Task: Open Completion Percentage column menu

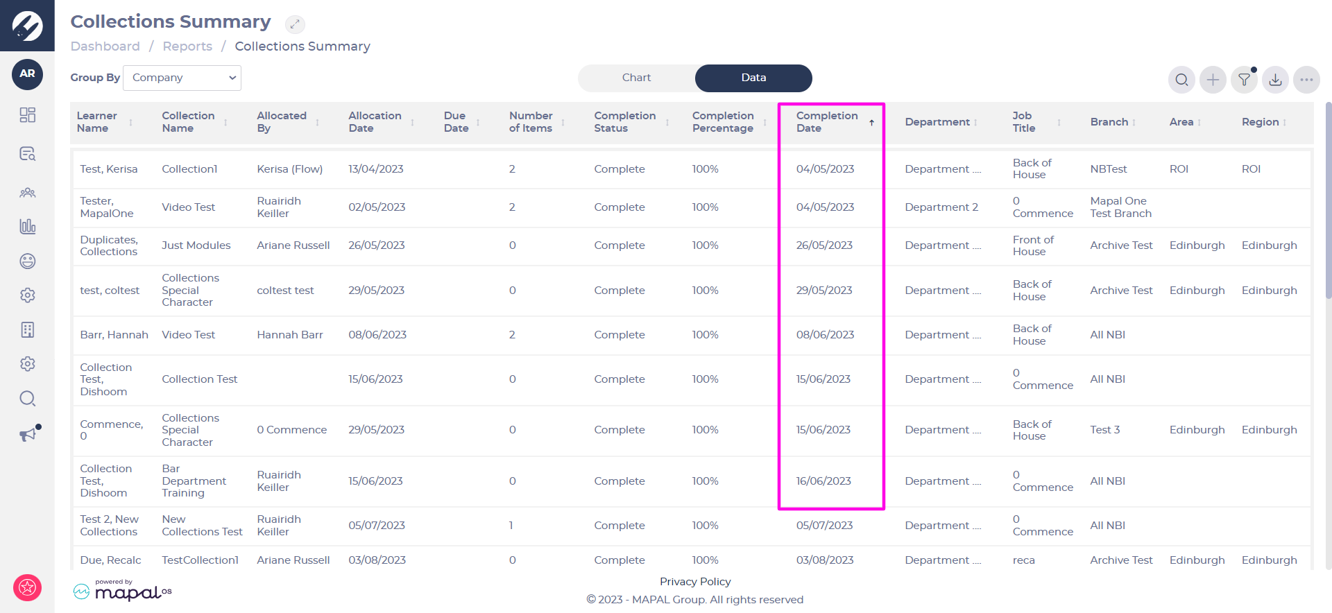Action: tap(765, 123)
